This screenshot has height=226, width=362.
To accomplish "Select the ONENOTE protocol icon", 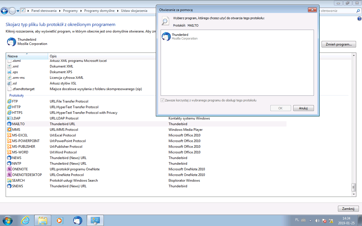I will (9, 169).
